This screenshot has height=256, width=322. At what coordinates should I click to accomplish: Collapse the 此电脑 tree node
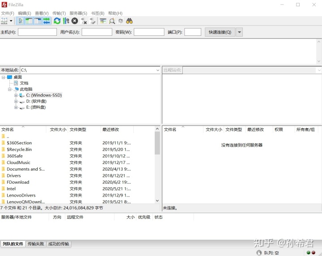[x=9, y=89]
